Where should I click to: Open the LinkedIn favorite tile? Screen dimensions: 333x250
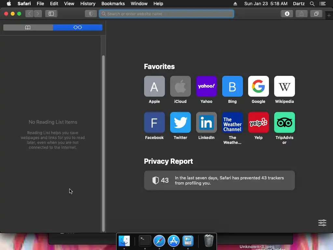(x=206, y=122)
